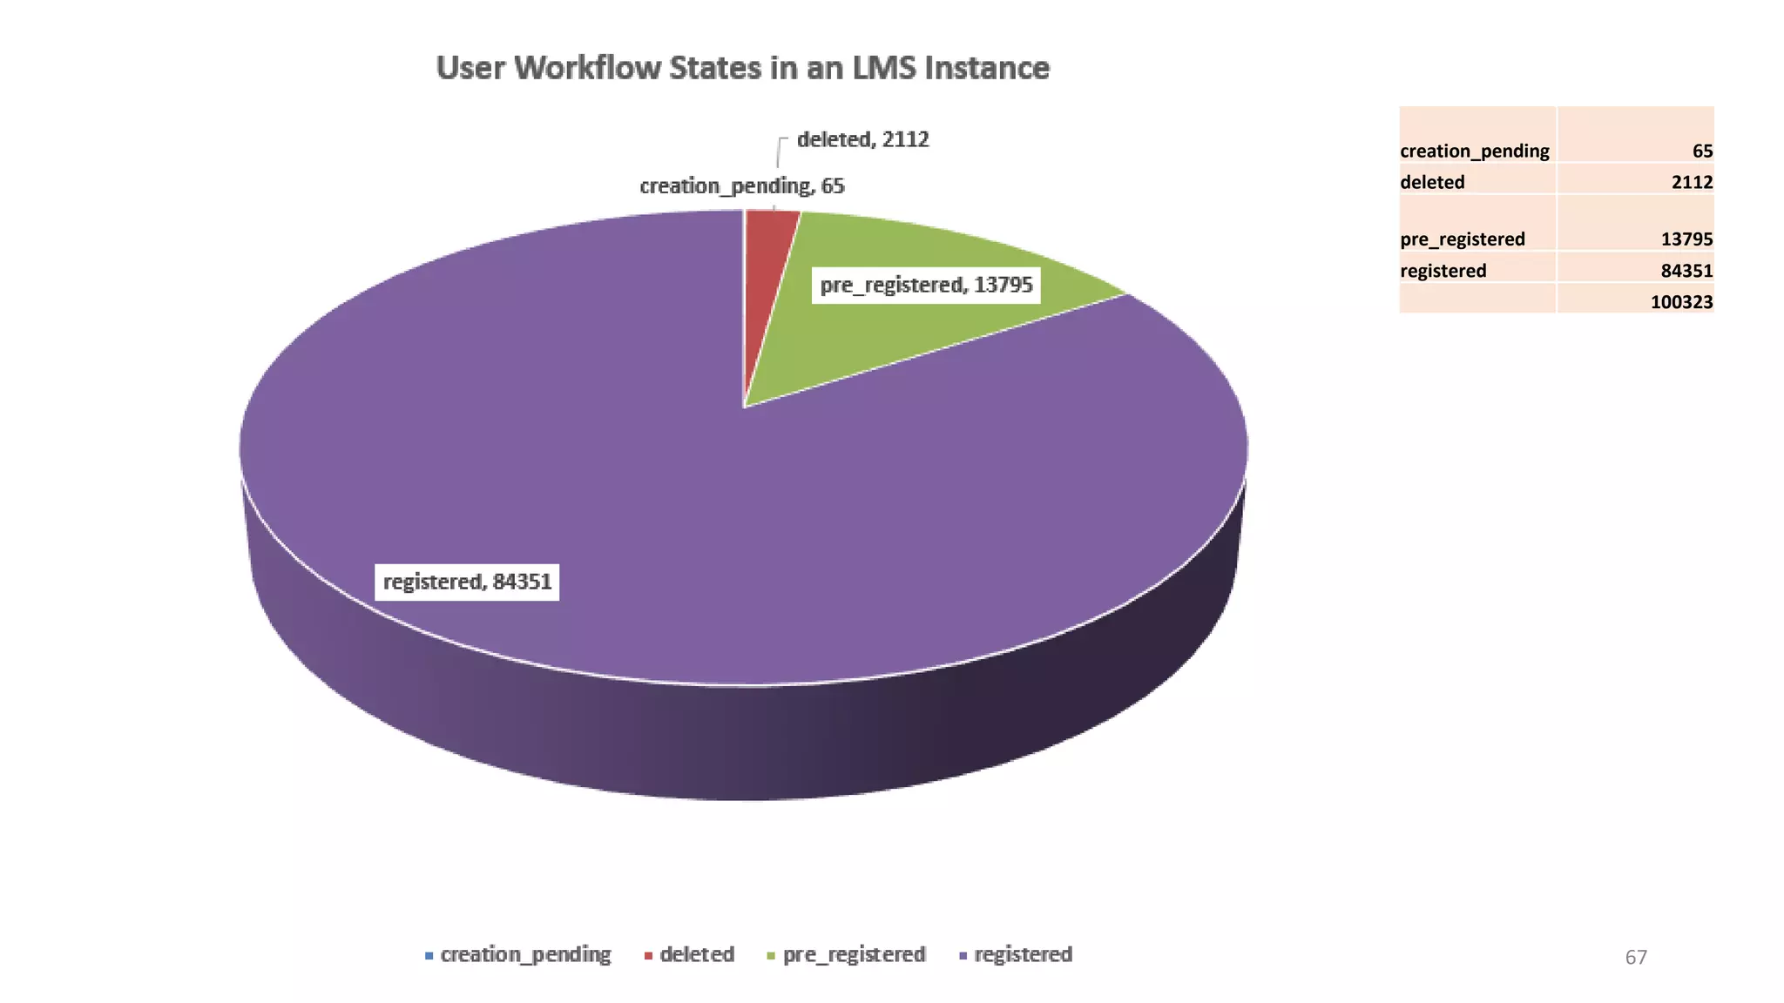Click the table cell with value 13795
The height and width of the screenshot is (1003, 1784).
(x=1686, y=239)
